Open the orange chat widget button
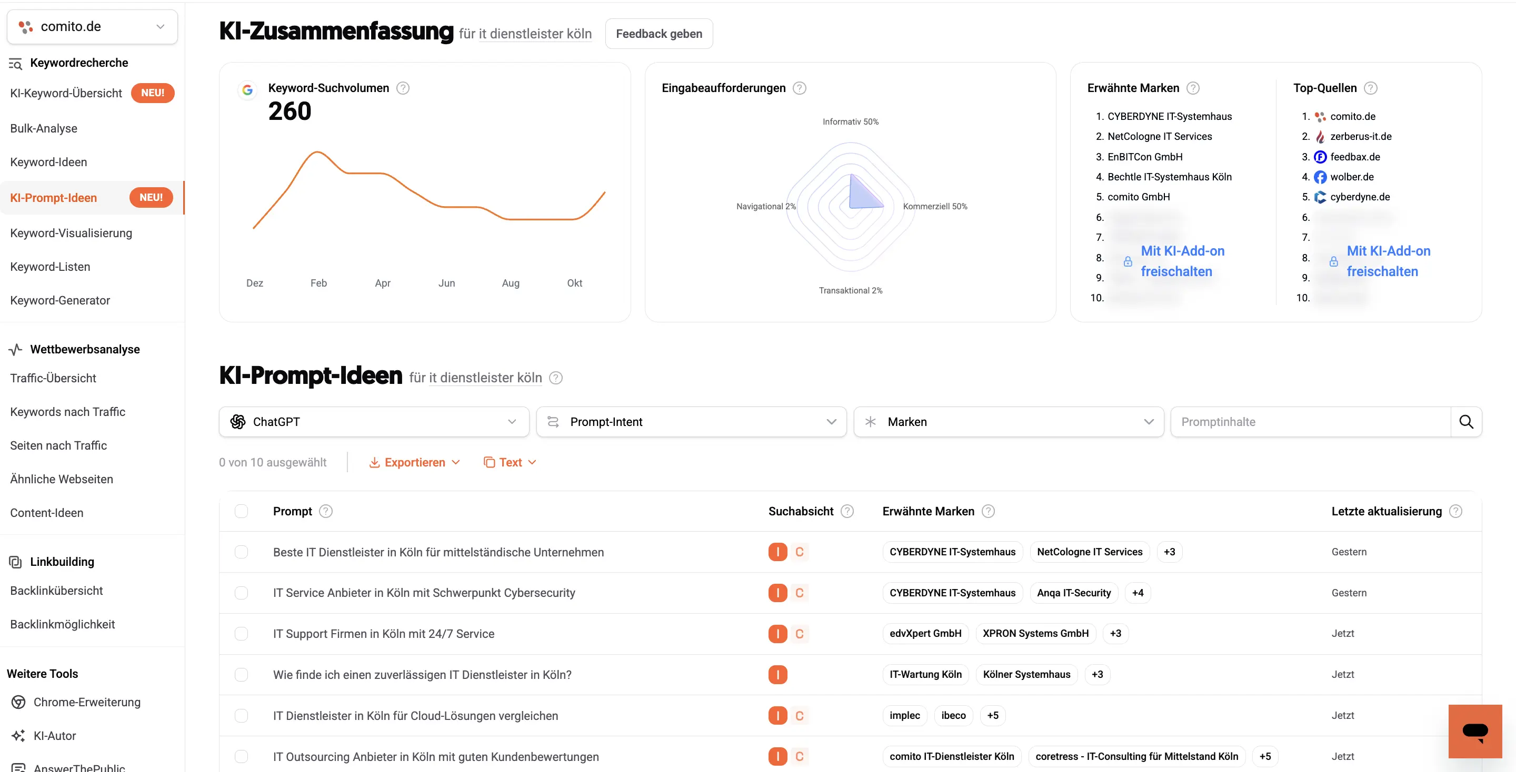Image resolution: width=1516 pixels, height=772 pixels. (1475, 731)
